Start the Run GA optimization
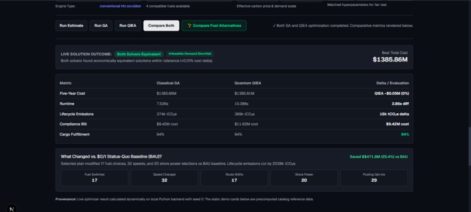Screen dimensions: 471x212 (101, 26)
